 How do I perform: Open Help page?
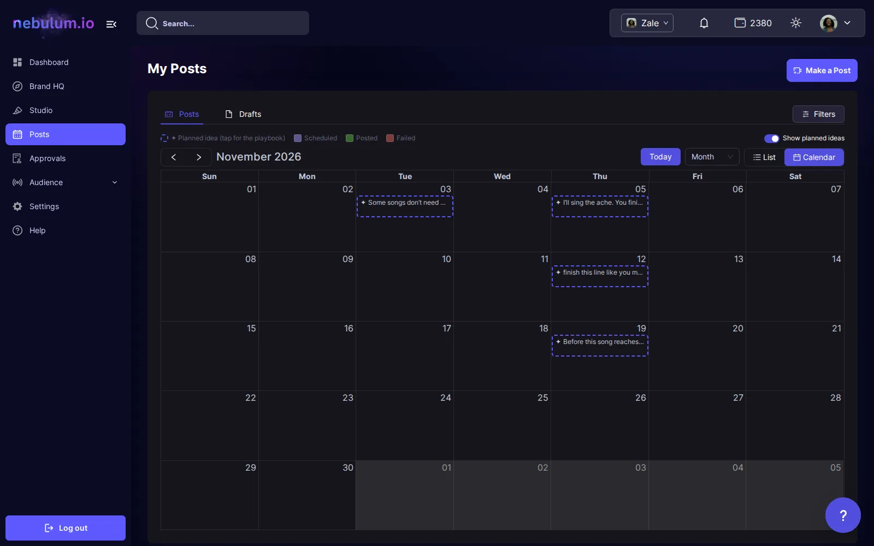coord(66,230)
